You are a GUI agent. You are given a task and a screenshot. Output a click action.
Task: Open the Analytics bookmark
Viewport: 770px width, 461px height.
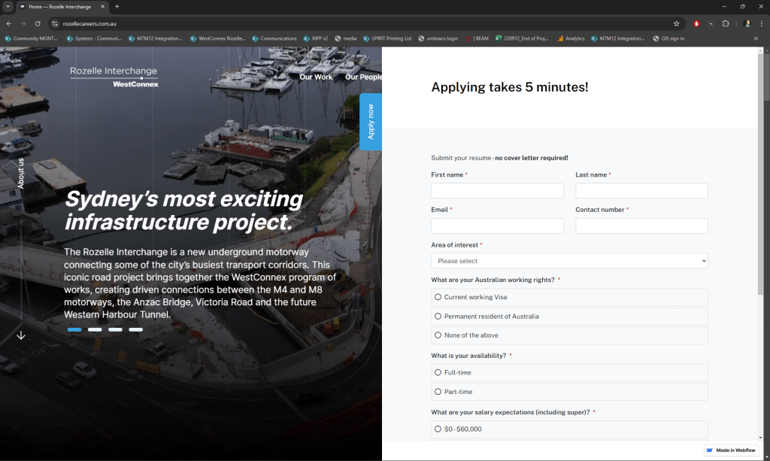[570, 38]
